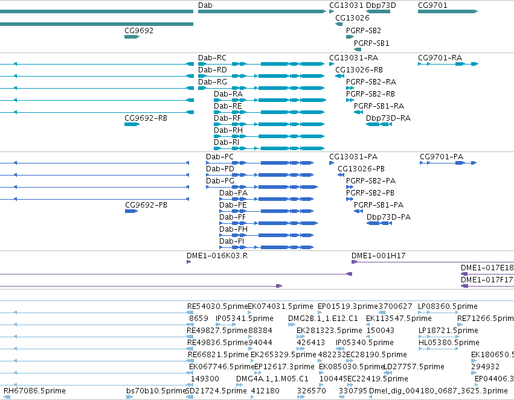
Task: Select the Dab-PI protein label
Action: click(232, 242)
